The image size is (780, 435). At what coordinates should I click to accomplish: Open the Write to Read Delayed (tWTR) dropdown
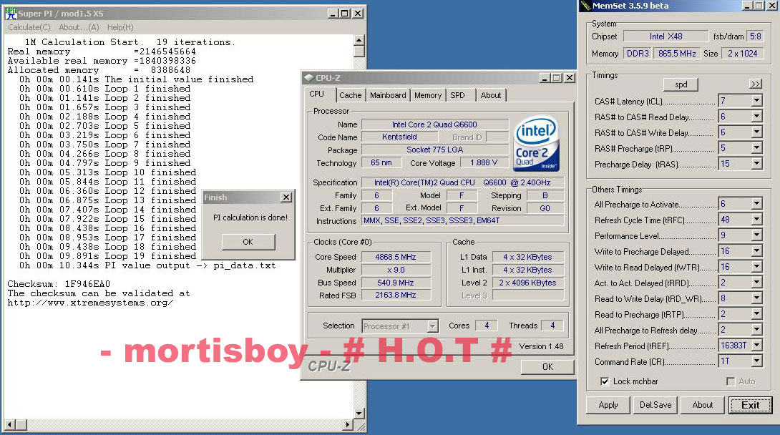coord(756,267)
